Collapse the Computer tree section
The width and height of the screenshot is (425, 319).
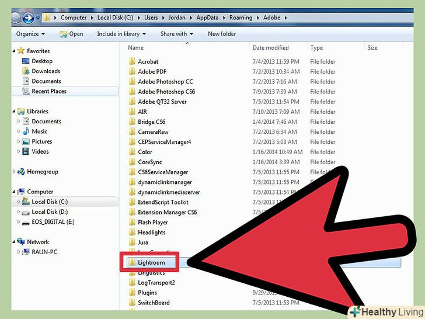click(14, 192)
